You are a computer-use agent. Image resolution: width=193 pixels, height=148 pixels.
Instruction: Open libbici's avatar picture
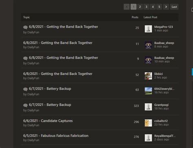pos(148,76)
